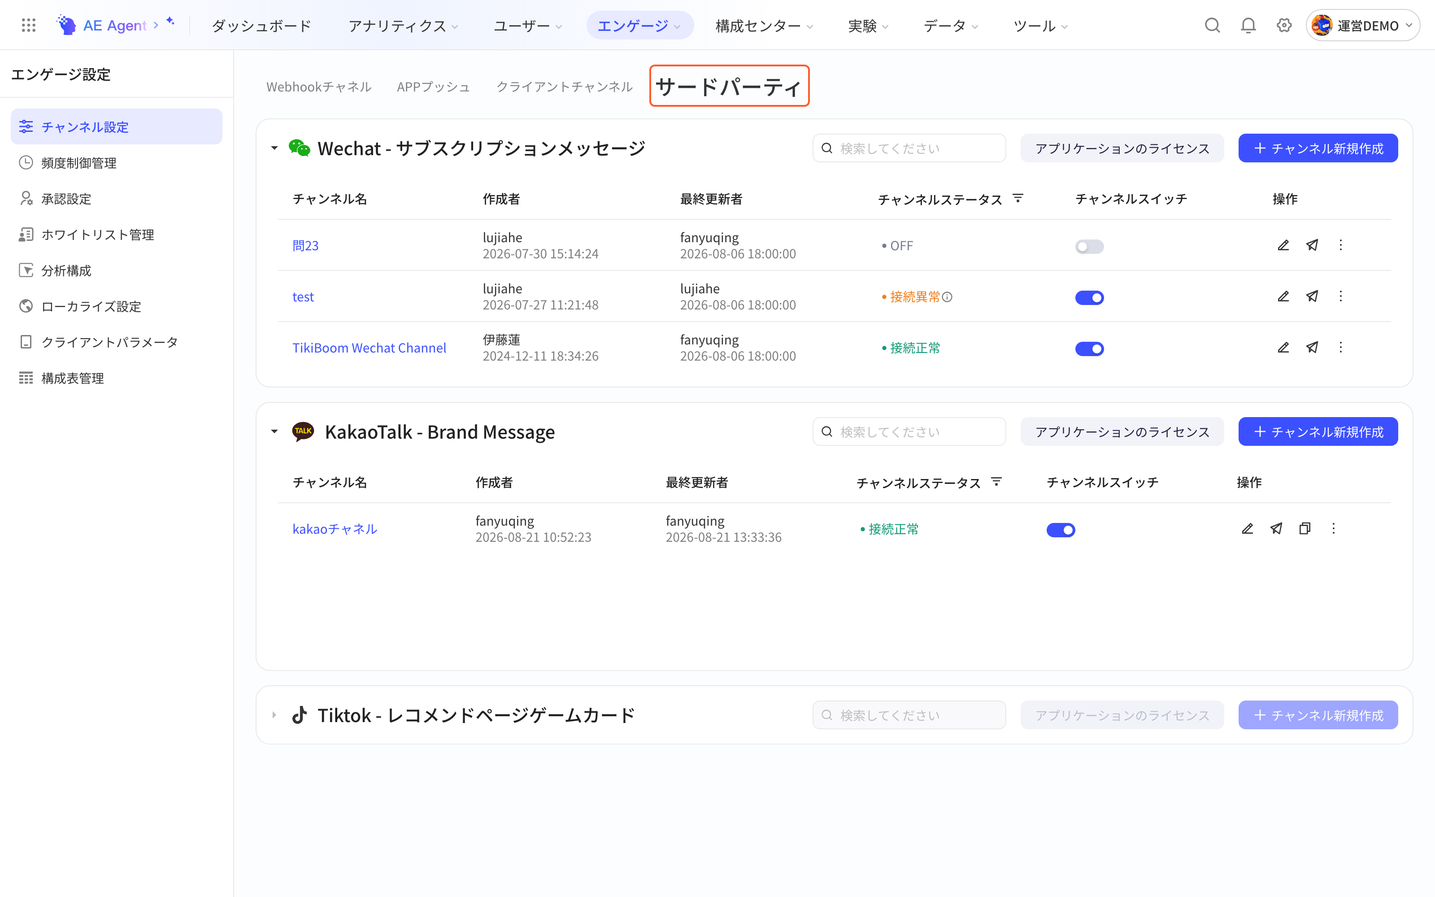Switch to APPプッシュ tab

pos(434,87)
